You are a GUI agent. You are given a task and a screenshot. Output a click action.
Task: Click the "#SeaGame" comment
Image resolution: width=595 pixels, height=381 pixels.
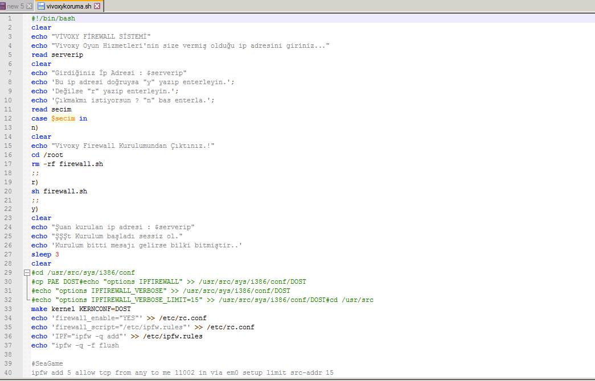click(47, 364)
